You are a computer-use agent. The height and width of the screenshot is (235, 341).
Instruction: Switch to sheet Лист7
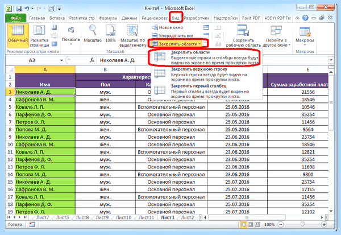point(43,217)
